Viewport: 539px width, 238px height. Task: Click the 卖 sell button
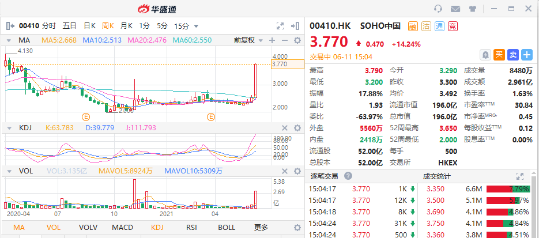tap(513, 55)
